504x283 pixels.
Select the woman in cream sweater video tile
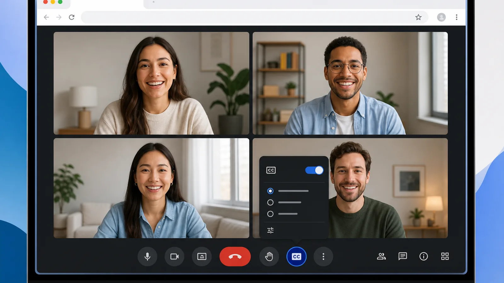(x=151, y=83)
